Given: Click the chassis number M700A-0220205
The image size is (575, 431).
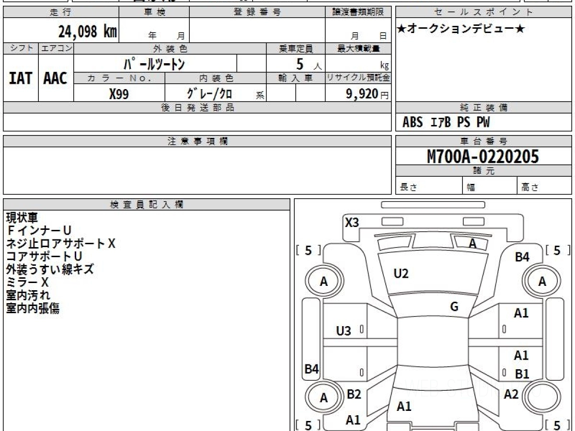Looking at the screenshot, I should click(x=483, y=156).
